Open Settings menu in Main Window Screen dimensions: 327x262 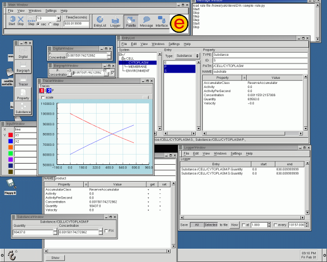51,11
